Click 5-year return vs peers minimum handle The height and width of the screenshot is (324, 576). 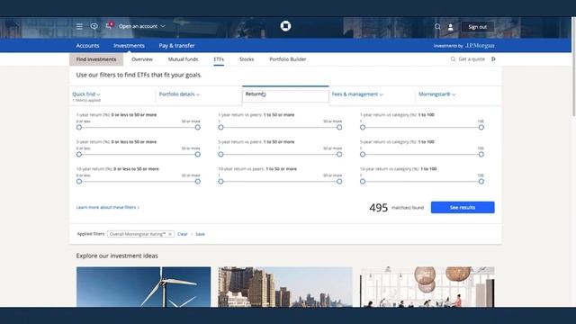click(x=220, y=155)
